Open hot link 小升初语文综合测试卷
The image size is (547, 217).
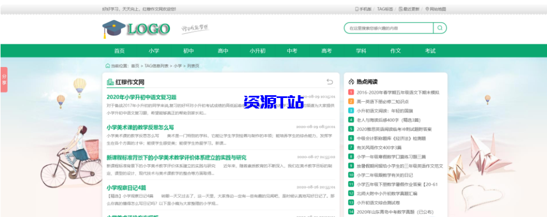pyautogui.click(x=378, y=203)
